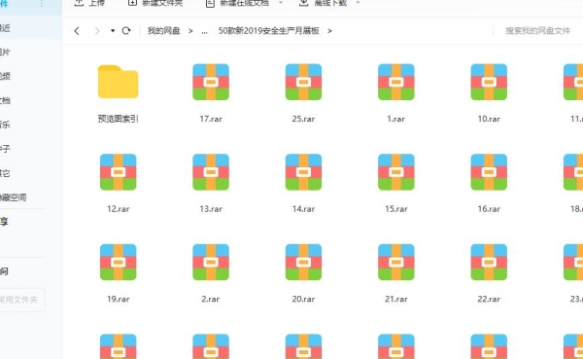Viewport: 583px width, 359px height.
Task: Select the partly visible 18 archive icon
Action: click(573, 172)
